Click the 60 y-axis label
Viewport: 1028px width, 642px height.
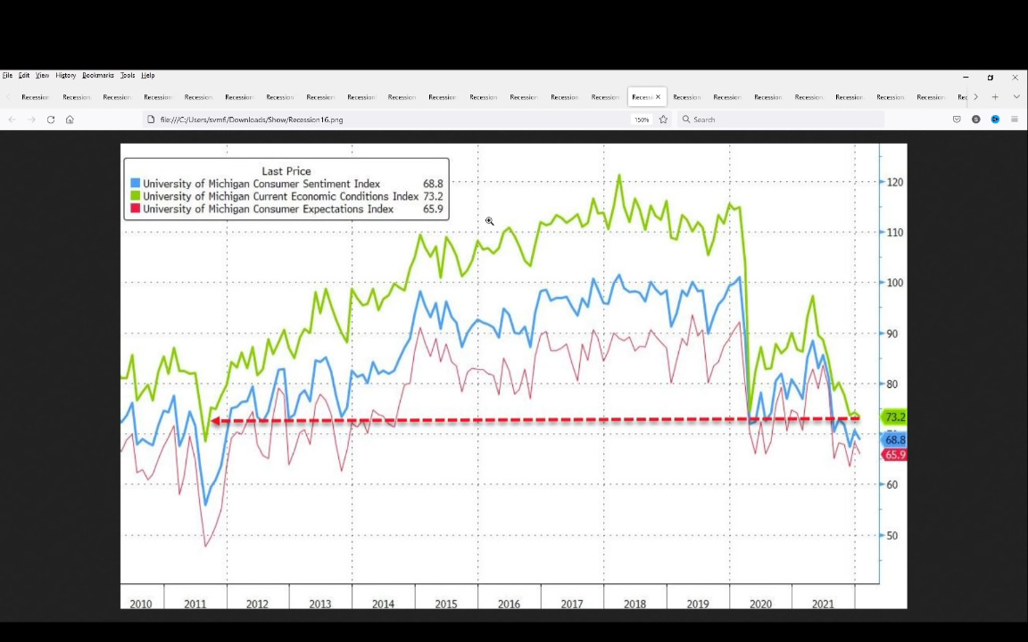click(x=892, y=485)
